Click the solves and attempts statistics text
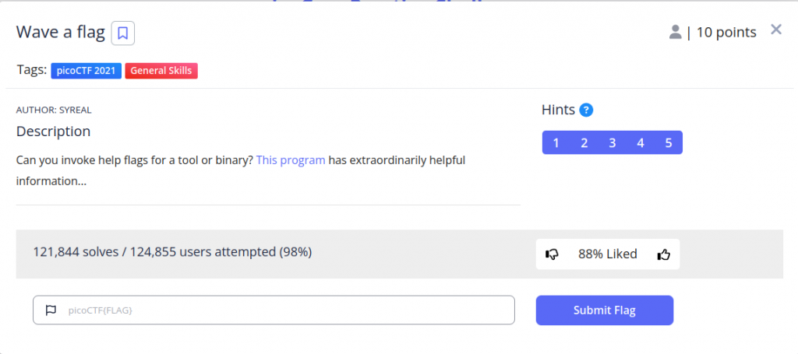The height and width of the screenshot is (354, 798). pyautogui.click(x=172, y=252)
